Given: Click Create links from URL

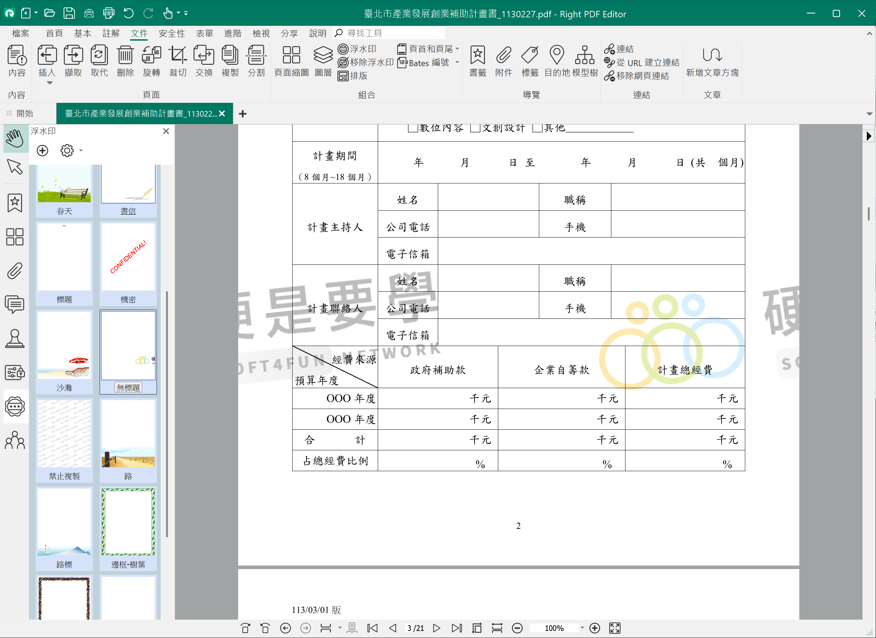Looking at the screenshot, I should pyautogui.click(x=642, y=62).
